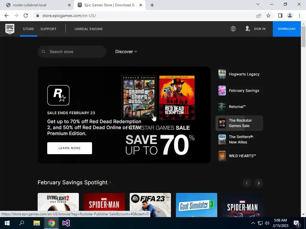This screenshot has height=229, width=306.
Task: Open the network status tray icon
Action: [260, 223]
